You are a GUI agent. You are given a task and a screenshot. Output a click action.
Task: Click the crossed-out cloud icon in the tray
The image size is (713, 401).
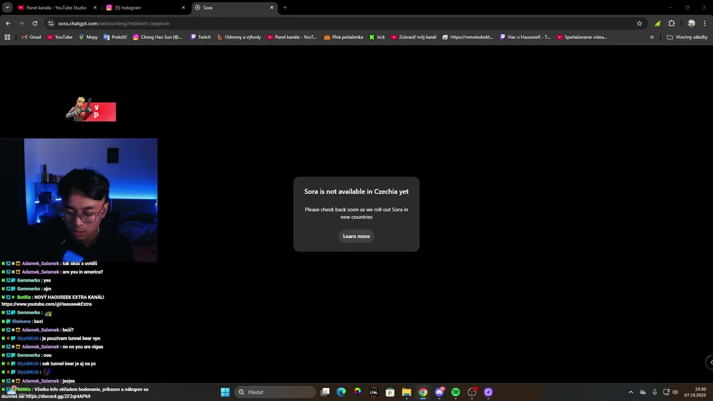642,392
